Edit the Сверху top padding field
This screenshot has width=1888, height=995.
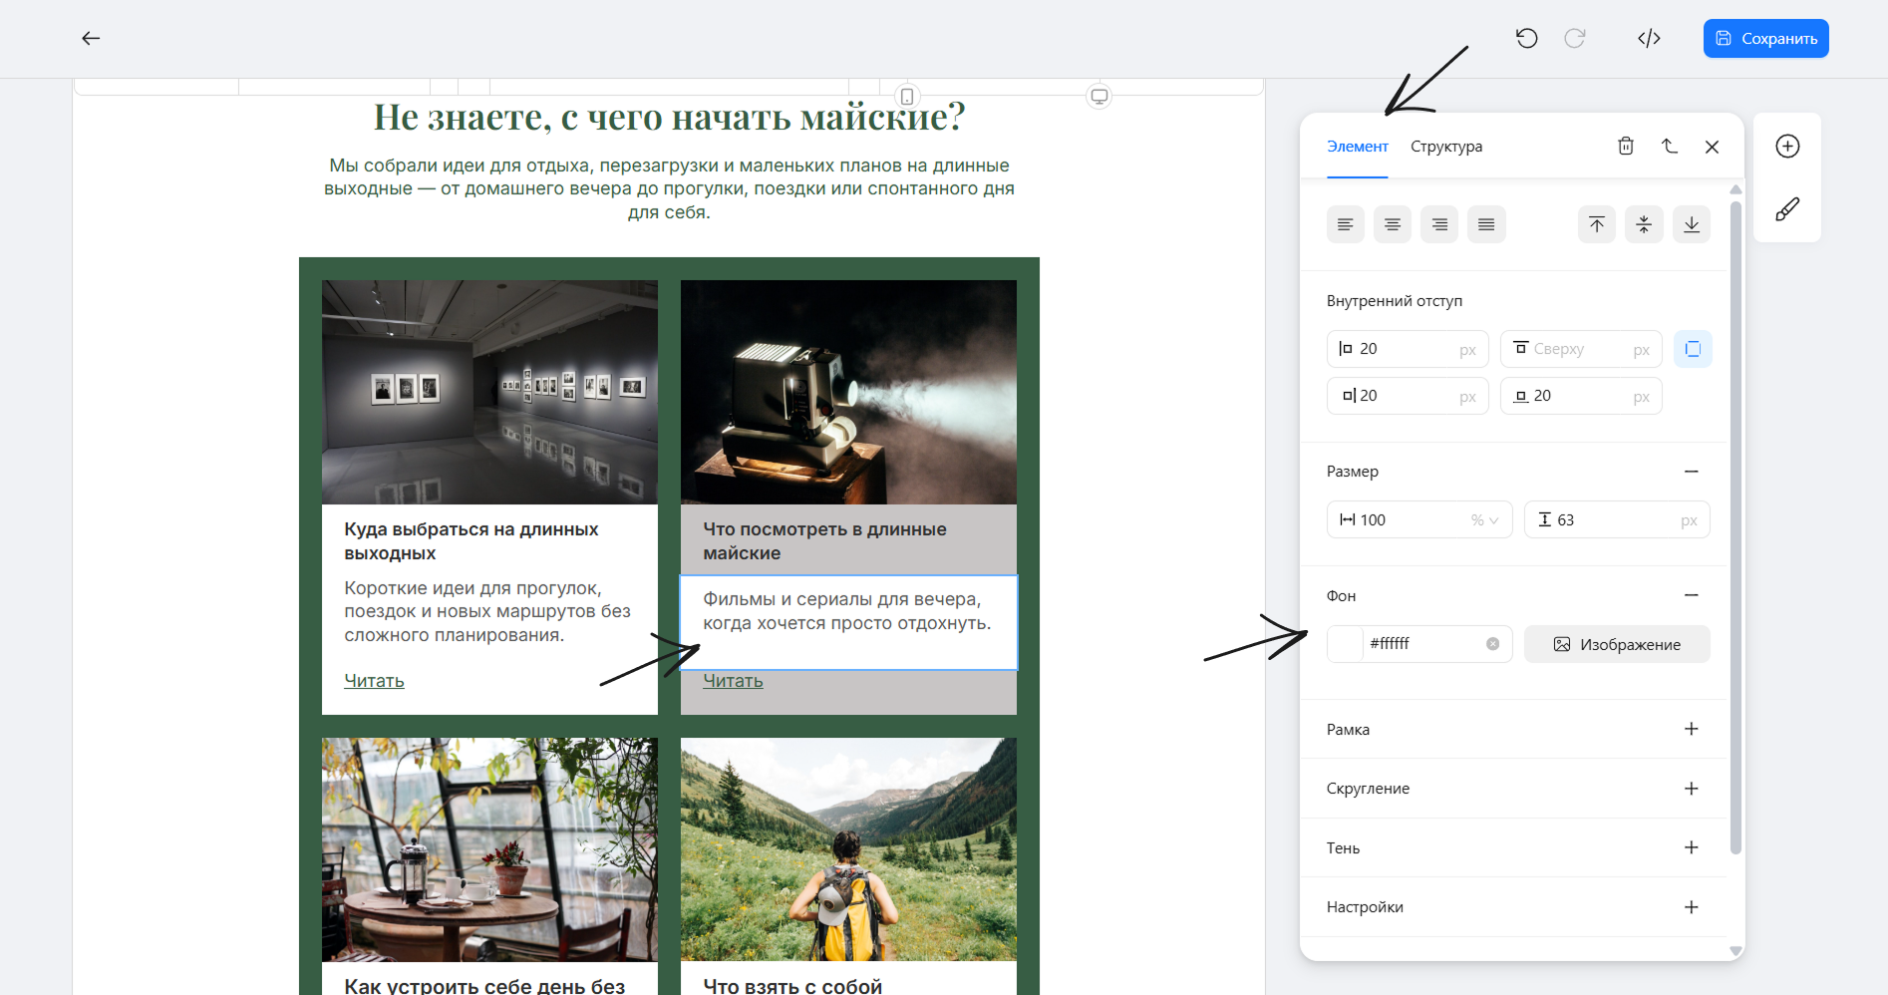(1581, 349)
